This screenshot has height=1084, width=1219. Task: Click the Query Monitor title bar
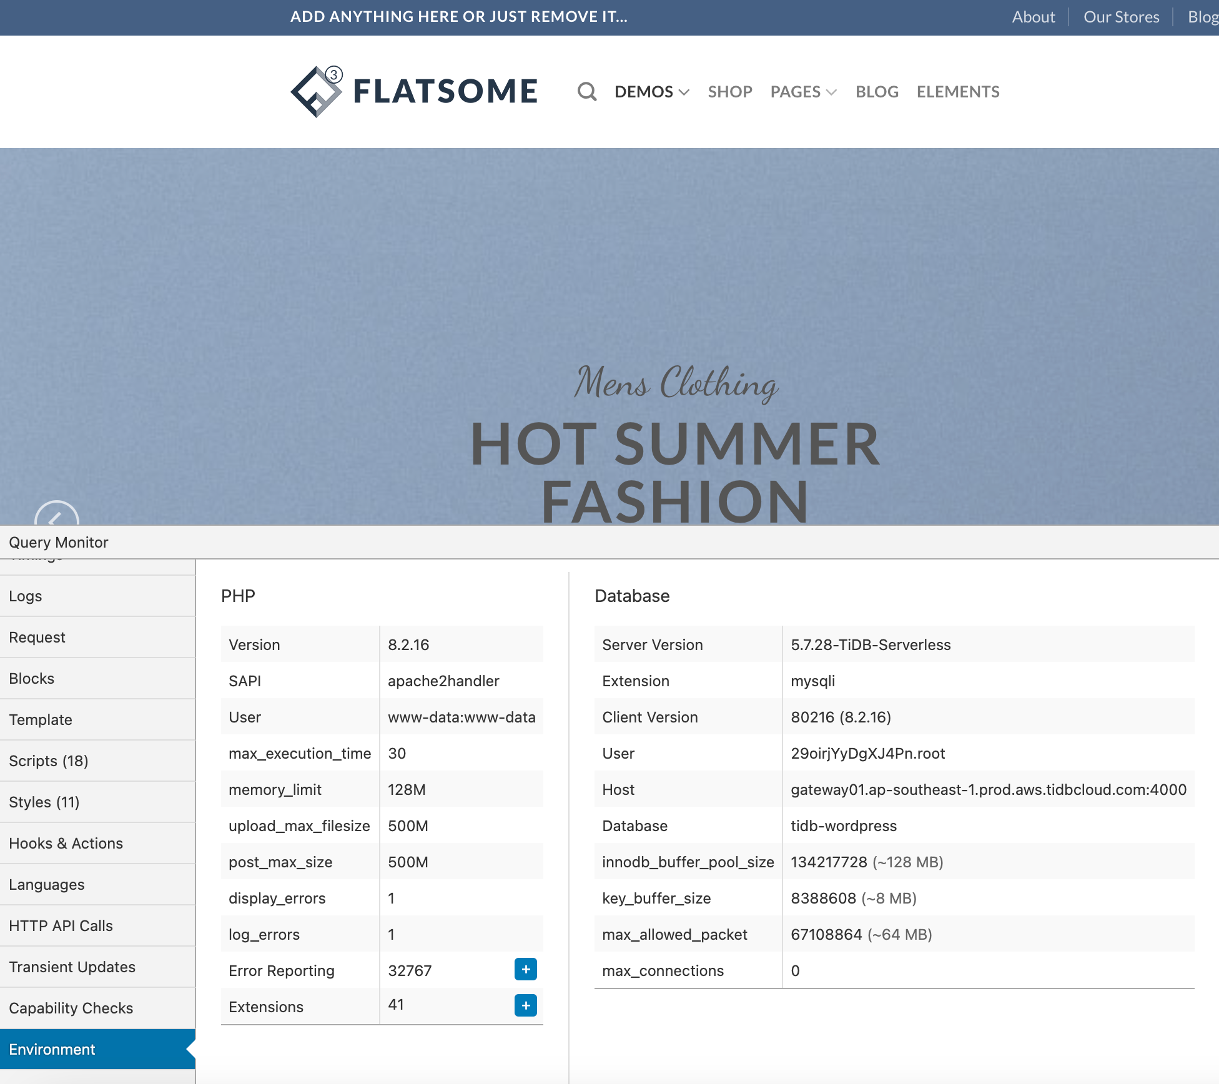[609, 542]
